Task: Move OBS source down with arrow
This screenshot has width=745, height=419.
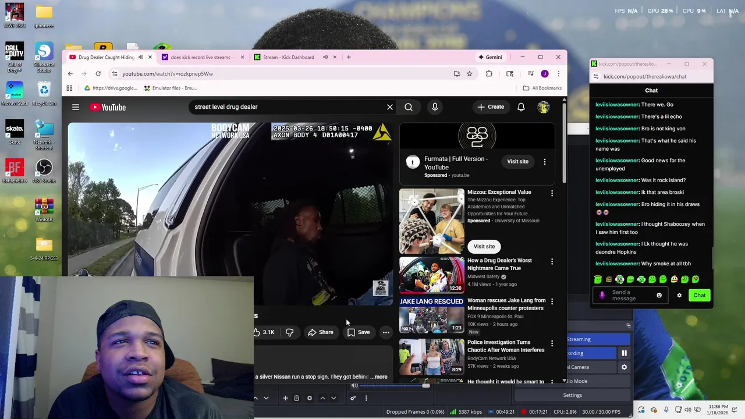Action: click(x=334, y=398)
